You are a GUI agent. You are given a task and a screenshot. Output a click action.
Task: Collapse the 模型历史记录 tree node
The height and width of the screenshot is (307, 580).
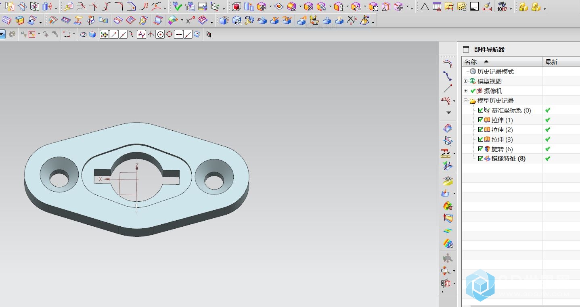(466, 100)
